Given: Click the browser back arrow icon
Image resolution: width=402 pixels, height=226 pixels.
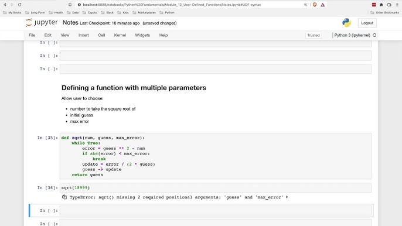Looking at the screenshot, I should 5,5.
